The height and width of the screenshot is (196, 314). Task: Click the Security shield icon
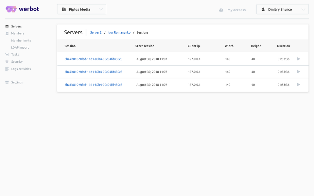coord(7,62)
